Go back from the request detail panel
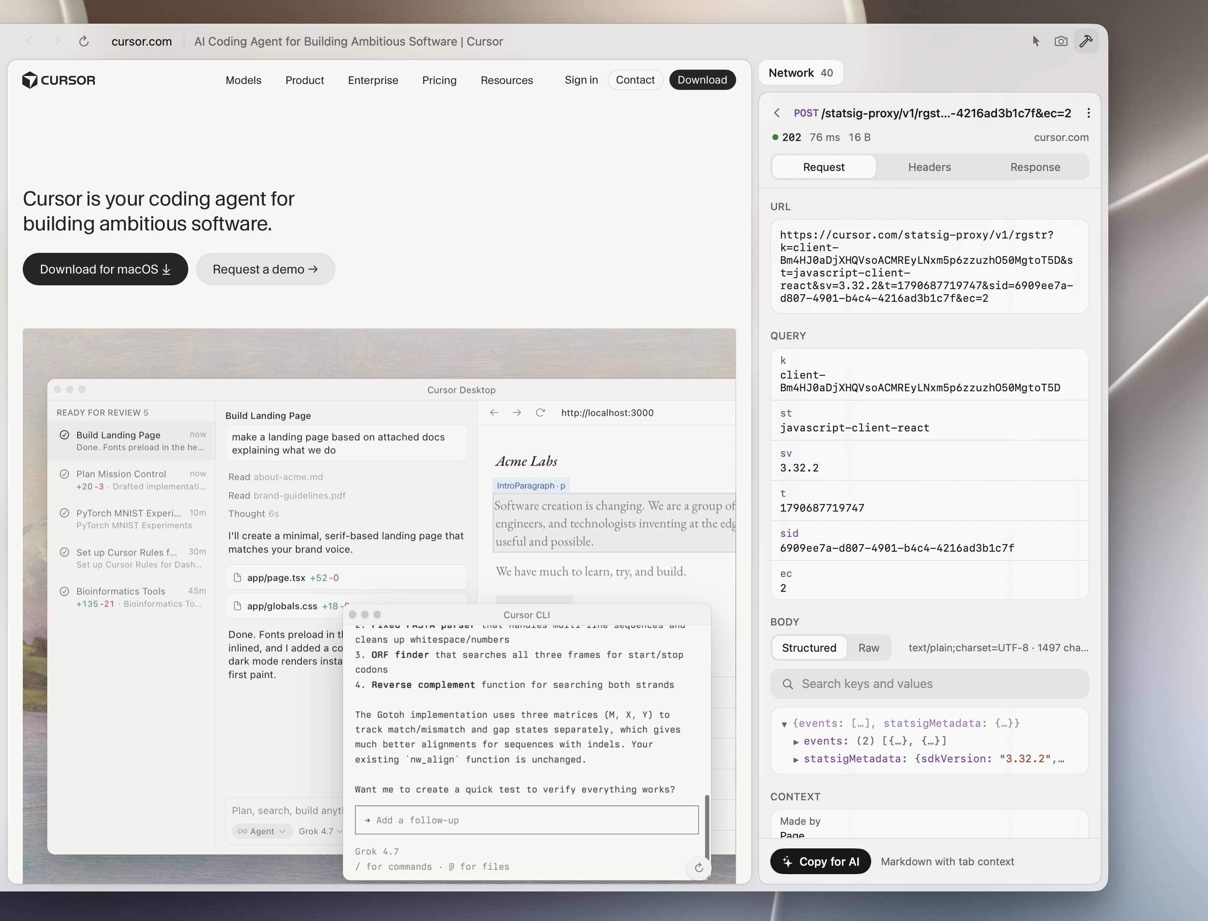The height and width of the screenshot is (921, 1208). click(777, 113)
